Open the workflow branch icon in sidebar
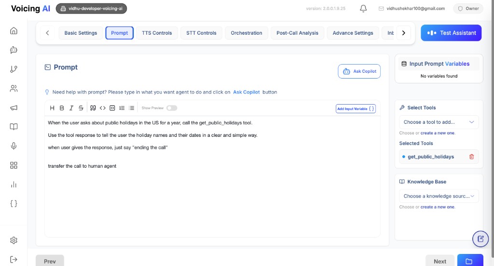Viewport: 494px width, 266px height. (x=14, y=69)
